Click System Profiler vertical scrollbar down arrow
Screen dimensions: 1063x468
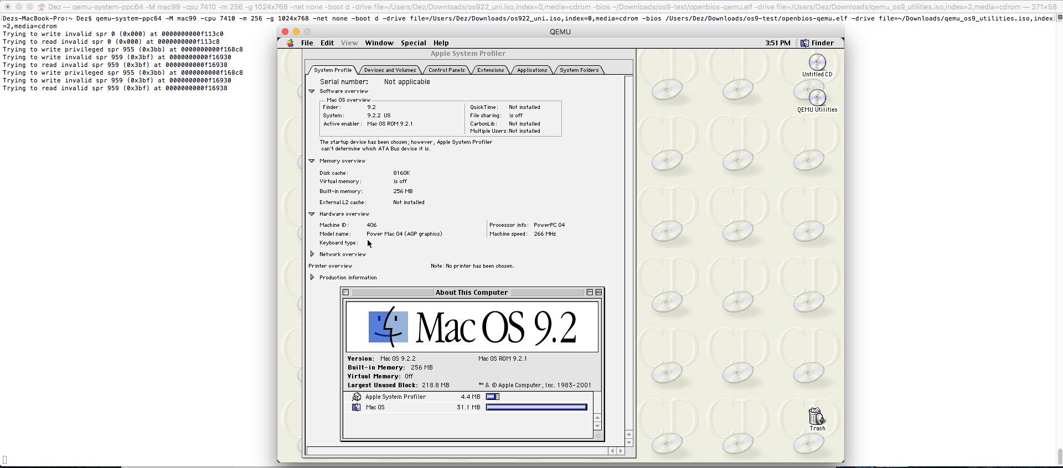point(629,443)
